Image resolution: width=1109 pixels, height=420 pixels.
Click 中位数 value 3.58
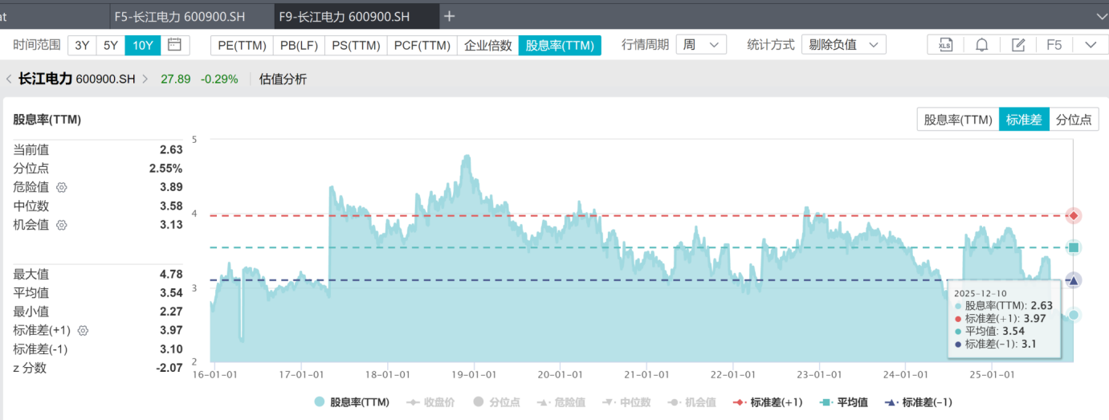click(x=171, y=206)
